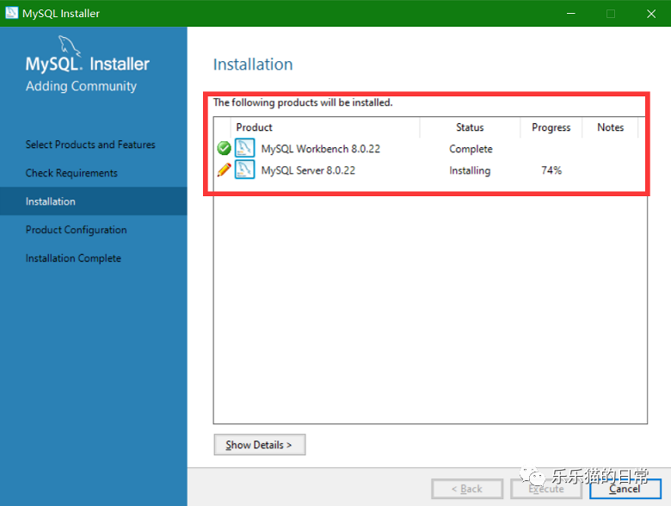Minimize the MySQL Installer window
The width and height of the screenshot is (671, 506).
pos(571,13)
